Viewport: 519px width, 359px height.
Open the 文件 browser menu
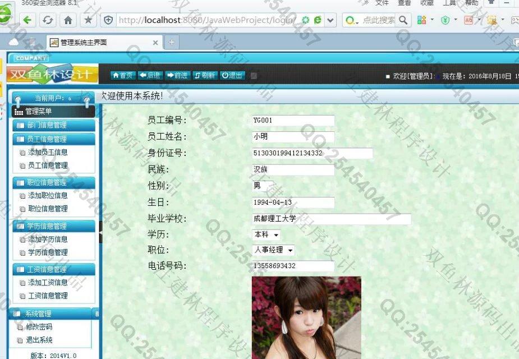[382, 3]
